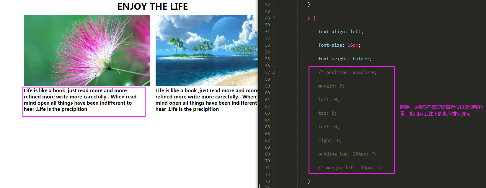Image resolution: width=486 pixels, height=188 pixels.
Task: Click the "font-weight: bolder;" code line
Action: pos(345,59)
